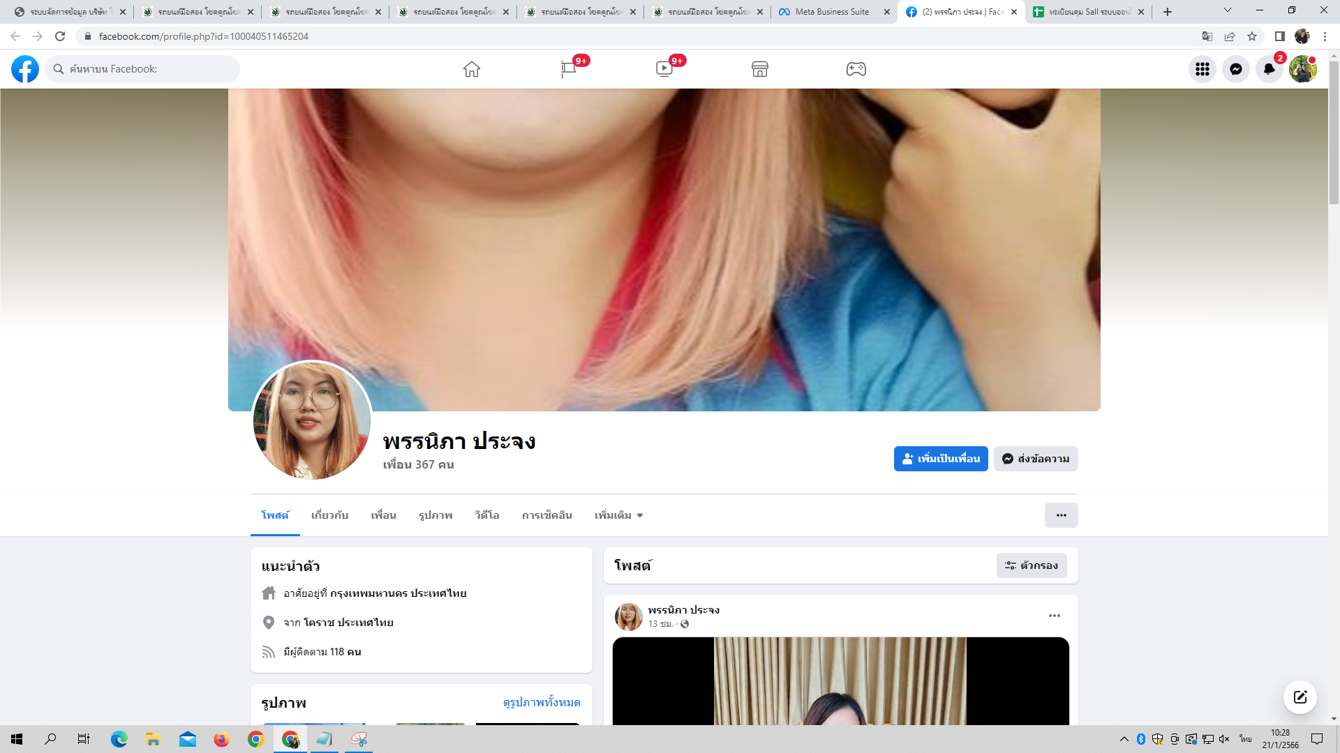The image size is (1340, 753).
Task: Open profile three-dot options button
Action: (x=1061, y=515)
